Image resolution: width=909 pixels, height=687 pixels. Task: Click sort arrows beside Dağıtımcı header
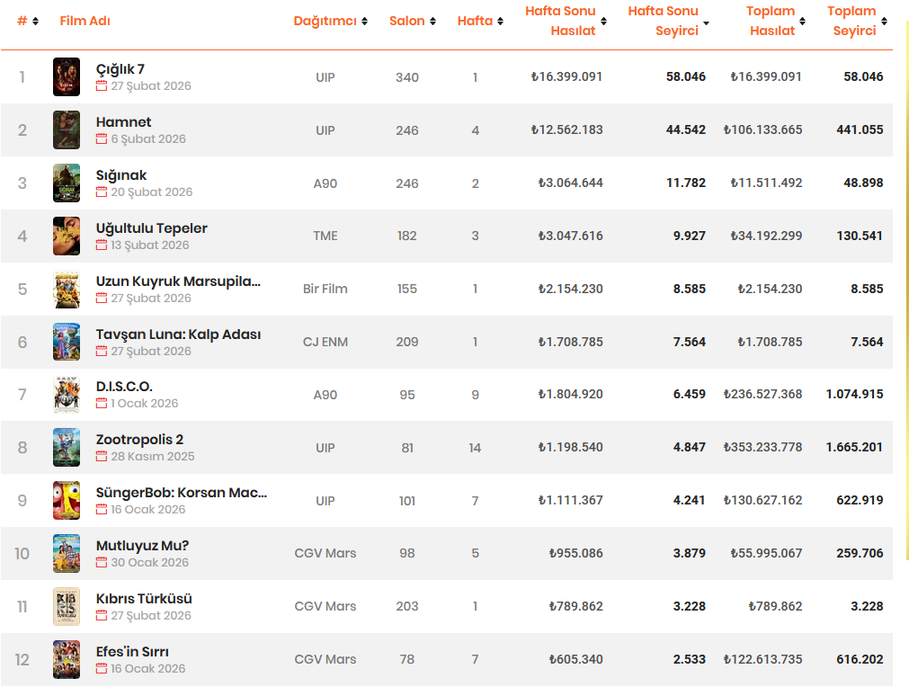pyautogui.click(x=365, y=22)
